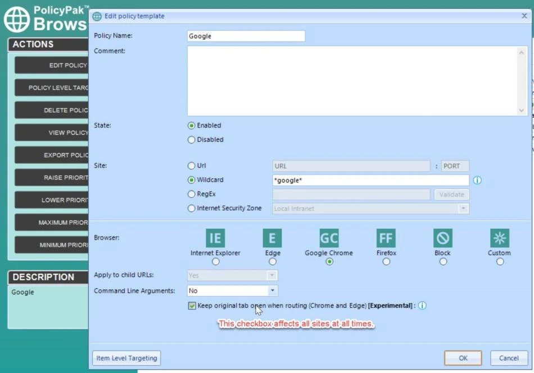Click the Internet Explorer browser icon
Image resolution: width=534 pixels, height=373 pixels.
[215, 238]
